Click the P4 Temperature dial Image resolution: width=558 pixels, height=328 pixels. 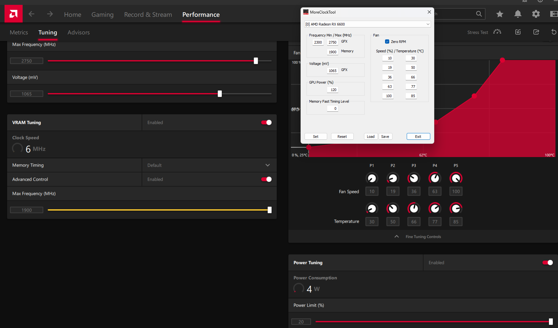pos(435,209)
